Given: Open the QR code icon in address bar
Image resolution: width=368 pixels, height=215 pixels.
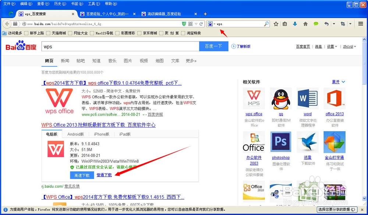Looking at the screenshot, I should [190, 24].
